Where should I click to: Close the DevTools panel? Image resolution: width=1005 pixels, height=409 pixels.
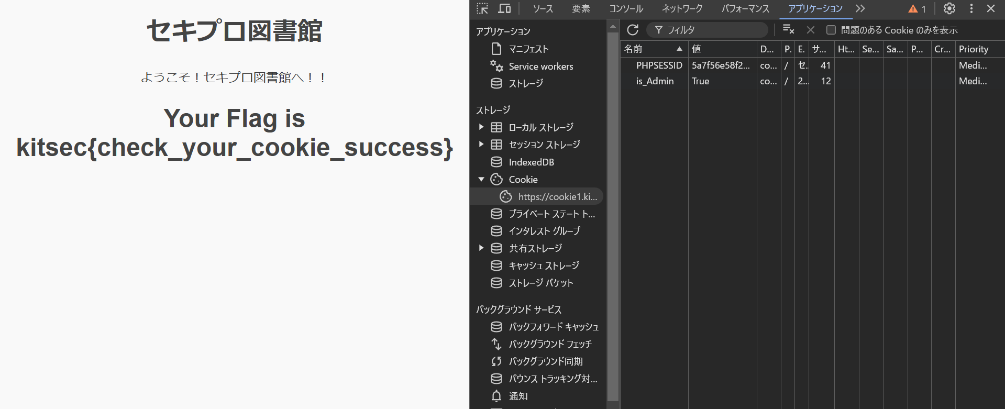(991, 8)
